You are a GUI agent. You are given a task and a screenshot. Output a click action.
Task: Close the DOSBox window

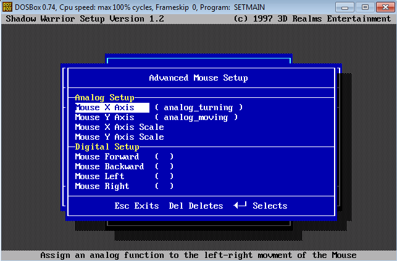coord(385,7)
